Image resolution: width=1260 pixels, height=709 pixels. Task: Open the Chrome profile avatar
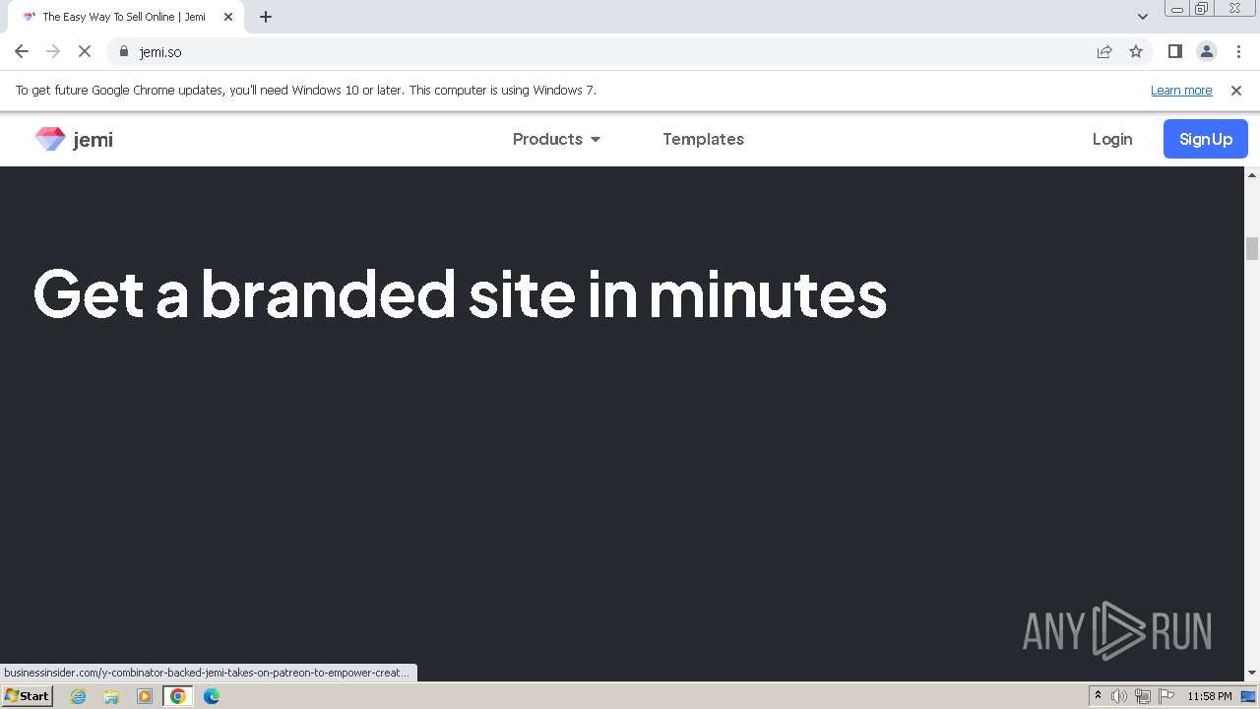(x=1207, y=51)
